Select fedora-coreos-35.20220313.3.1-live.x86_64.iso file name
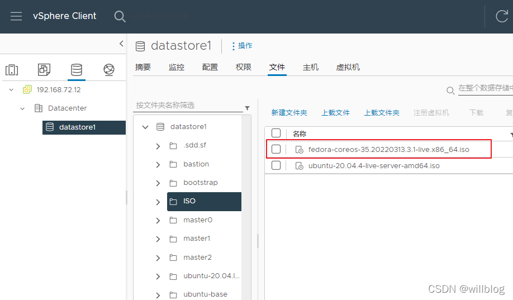Screen dimensions: 513x300 pos(389,150)
